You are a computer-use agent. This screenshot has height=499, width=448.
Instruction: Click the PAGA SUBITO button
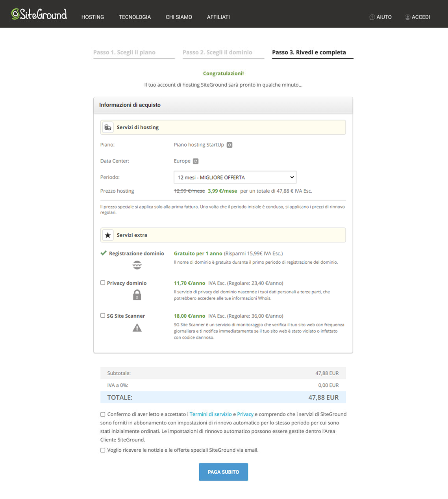tap(223, 472)
